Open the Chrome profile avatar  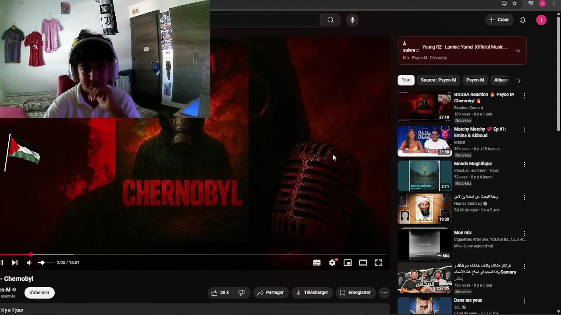click(x=543, y=3)
